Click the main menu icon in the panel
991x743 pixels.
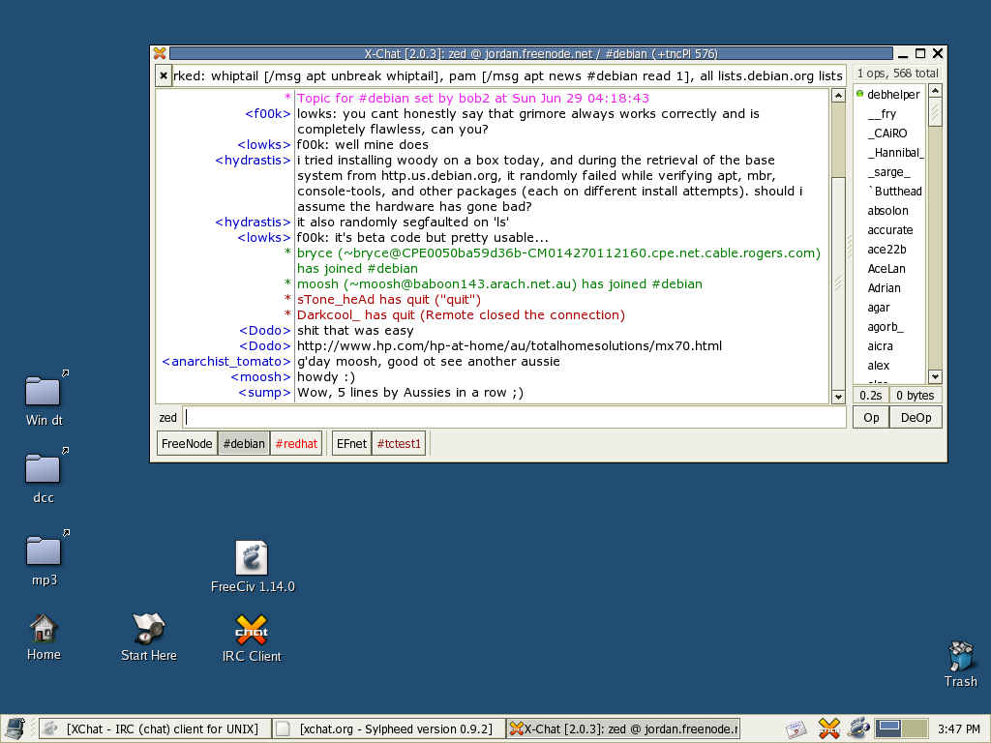click(x=15, y=728)
